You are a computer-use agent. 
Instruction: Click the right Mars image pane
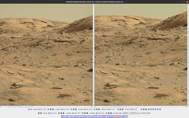[x=141, y=55]
